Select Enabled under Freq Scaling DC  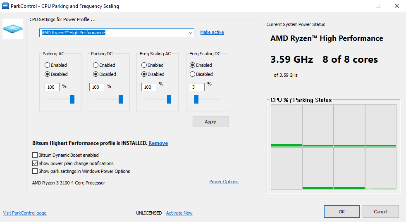(192, 65)
